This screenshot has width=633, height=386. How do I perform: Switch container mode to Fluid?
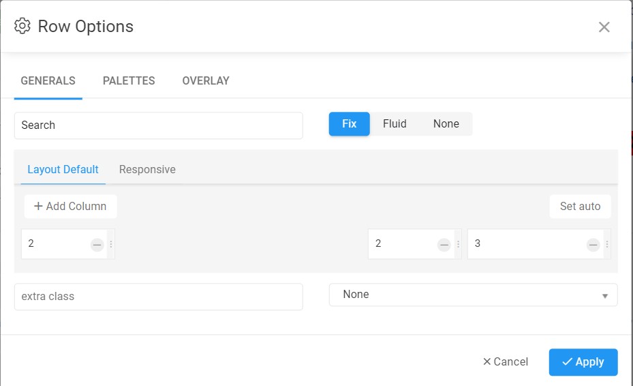[x=395, y=124]
